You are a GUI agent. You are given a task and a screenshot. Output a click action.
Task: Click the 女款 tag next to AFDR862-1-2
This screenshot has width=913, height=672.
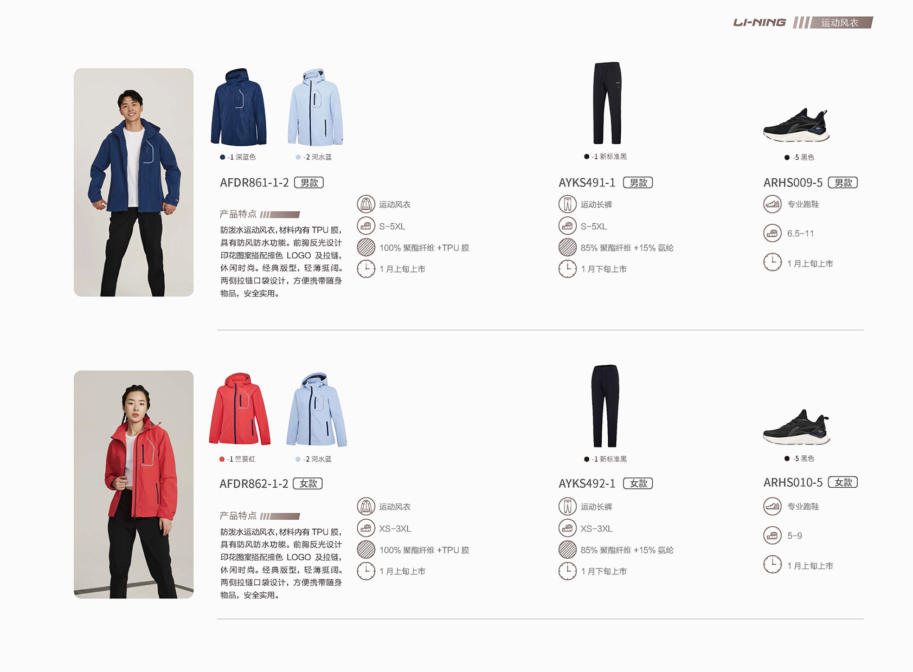click(308, 483)
